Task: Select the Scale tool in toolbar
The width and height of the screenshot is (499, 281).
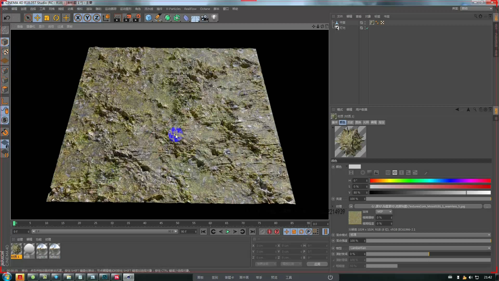Action: [47, 18]
